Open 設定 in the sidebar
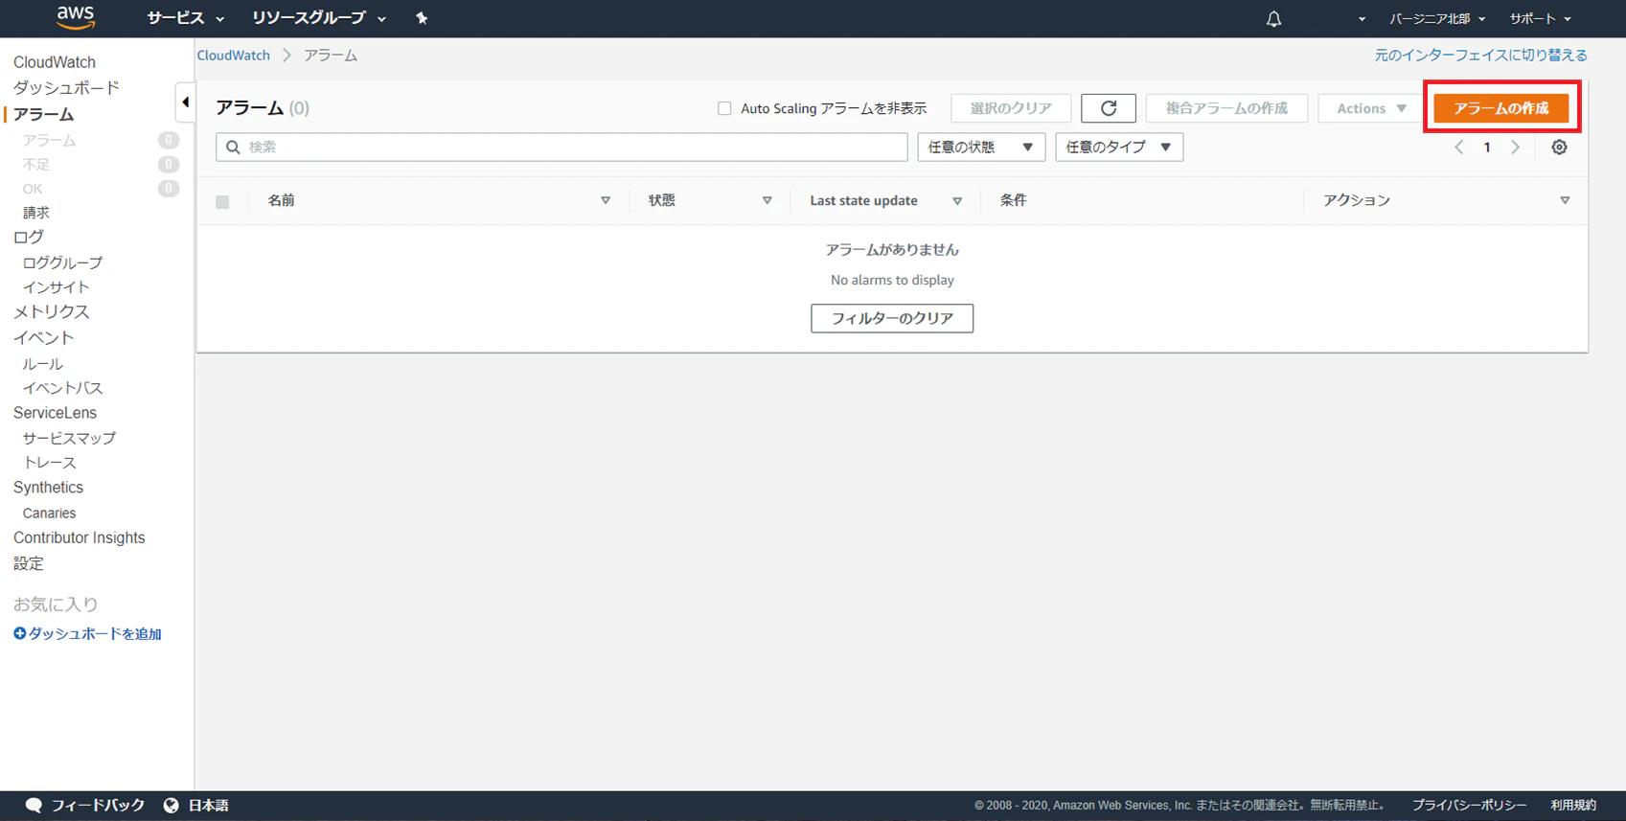 click(29, 563)
